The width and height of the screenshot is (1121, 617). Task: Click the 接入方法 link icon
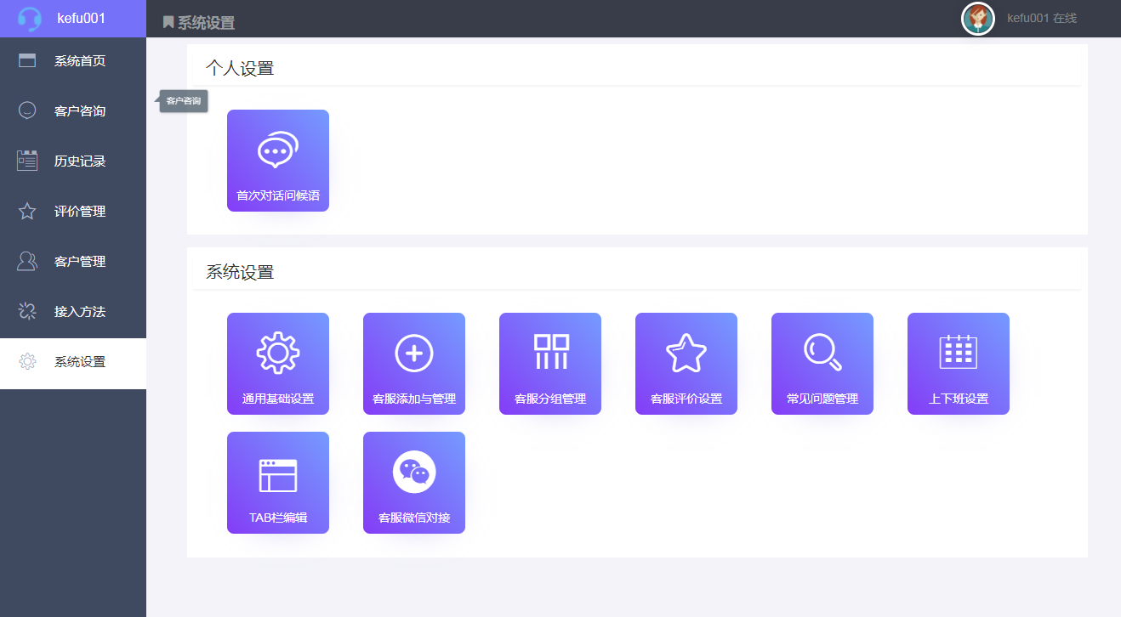pos(27,311)
